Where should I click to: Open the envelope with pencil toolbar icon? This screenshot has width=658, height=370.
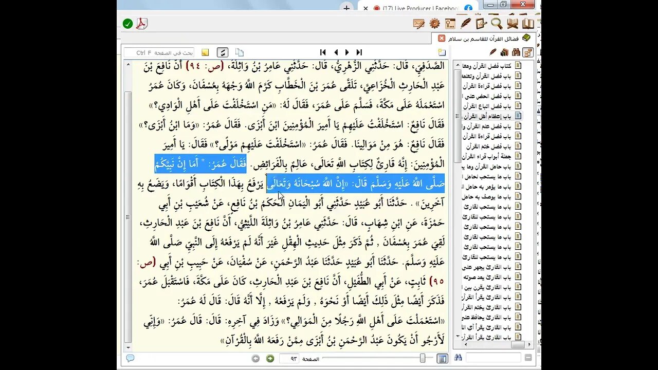[419, 24]
